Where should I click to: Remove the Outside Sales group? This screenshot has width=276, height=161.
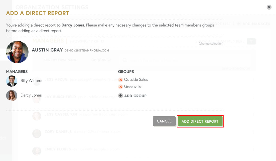[121, 80]
